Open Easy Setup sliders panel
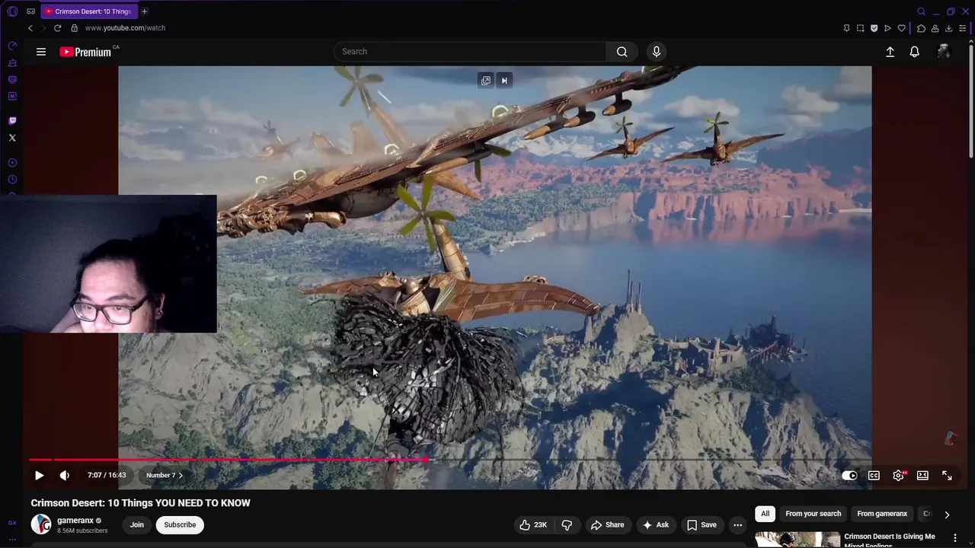The height and width of the screenshot is (548, 975). point(963,28)
